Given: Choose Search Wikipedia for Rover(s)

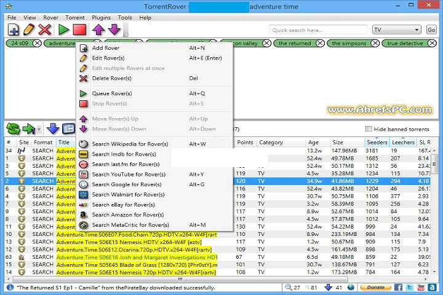Looking at the screenshot, I should pyautogui.click(x=154, y=144).
